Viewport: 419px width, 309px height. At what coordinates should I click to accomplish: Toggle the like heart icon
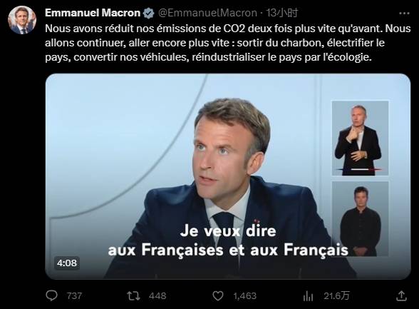(x=218, y=296)
